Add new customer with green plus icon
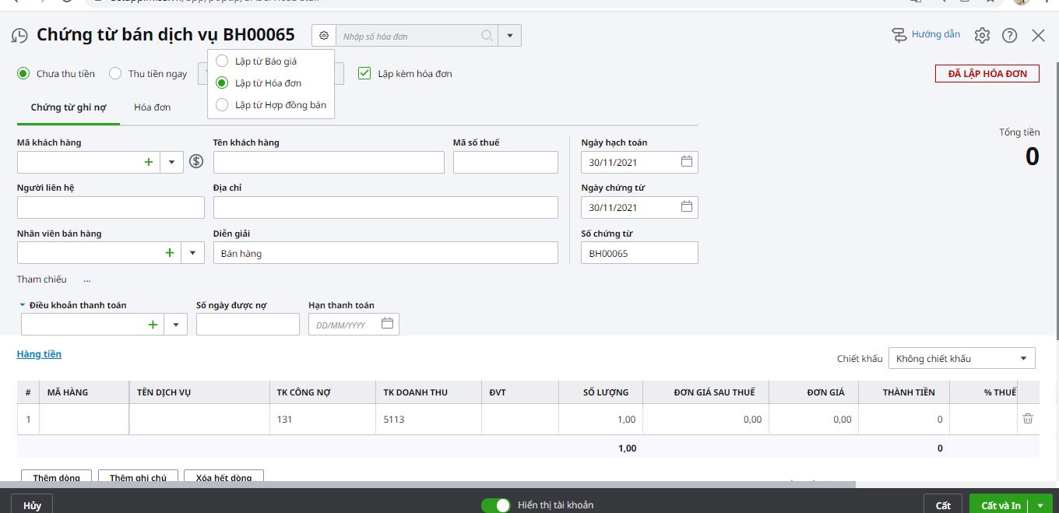 click(149, 162)
